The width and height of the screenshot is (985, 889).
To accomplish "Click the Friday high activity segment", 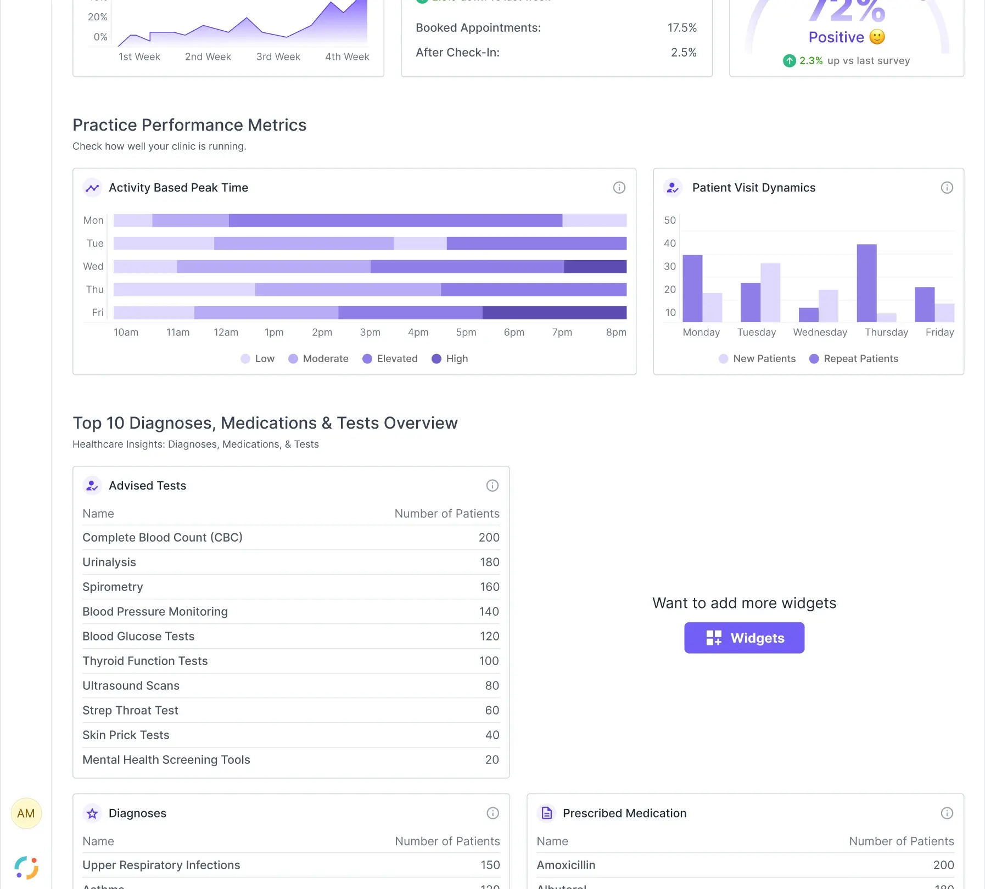I will click(x=555, y=313).
